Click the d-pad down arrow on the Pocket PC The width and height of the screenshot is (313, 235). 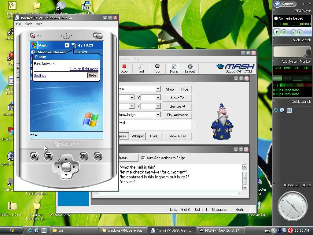[66, 175]
